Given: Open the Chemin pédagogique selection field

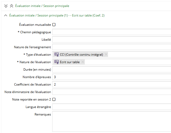Looking at the screenshot, I should coord(112,32).
